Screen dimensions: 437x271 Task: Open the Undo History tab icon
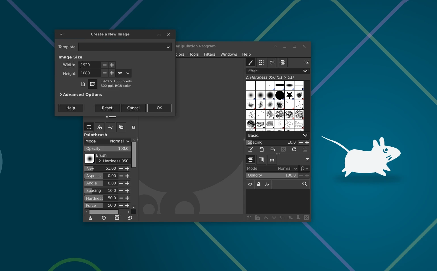tap(110, 127)
